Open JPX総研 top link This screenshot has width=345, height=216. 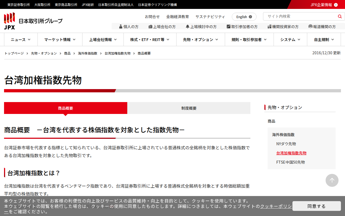88,5
